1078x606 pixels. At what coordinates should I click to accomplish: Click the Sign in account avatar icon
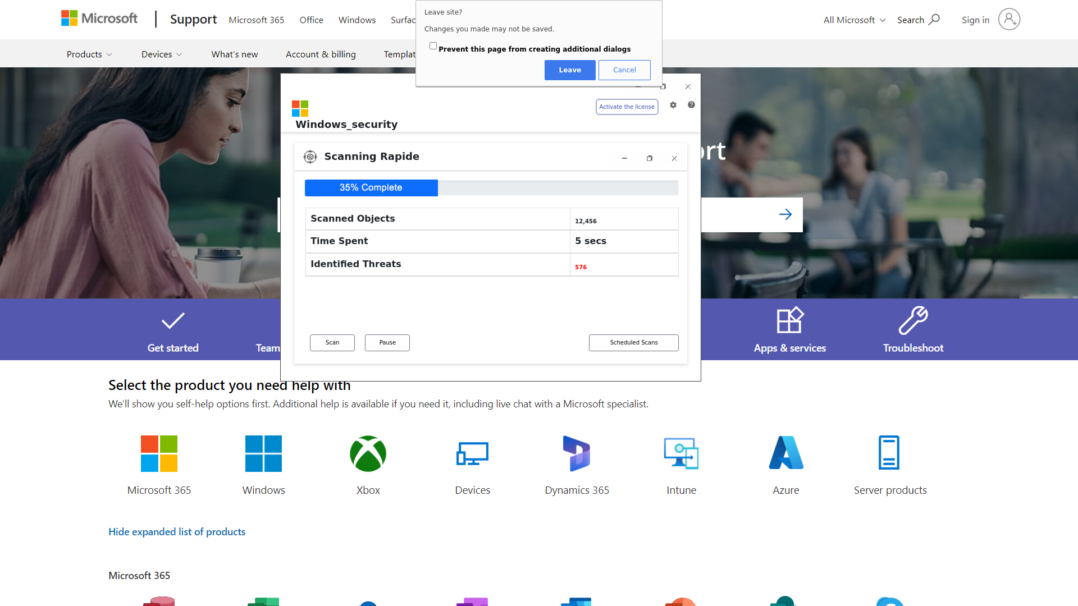coord(1009,20)
